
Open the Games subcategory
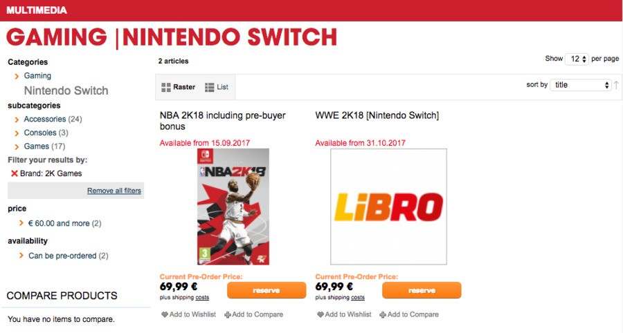(37, 146)
